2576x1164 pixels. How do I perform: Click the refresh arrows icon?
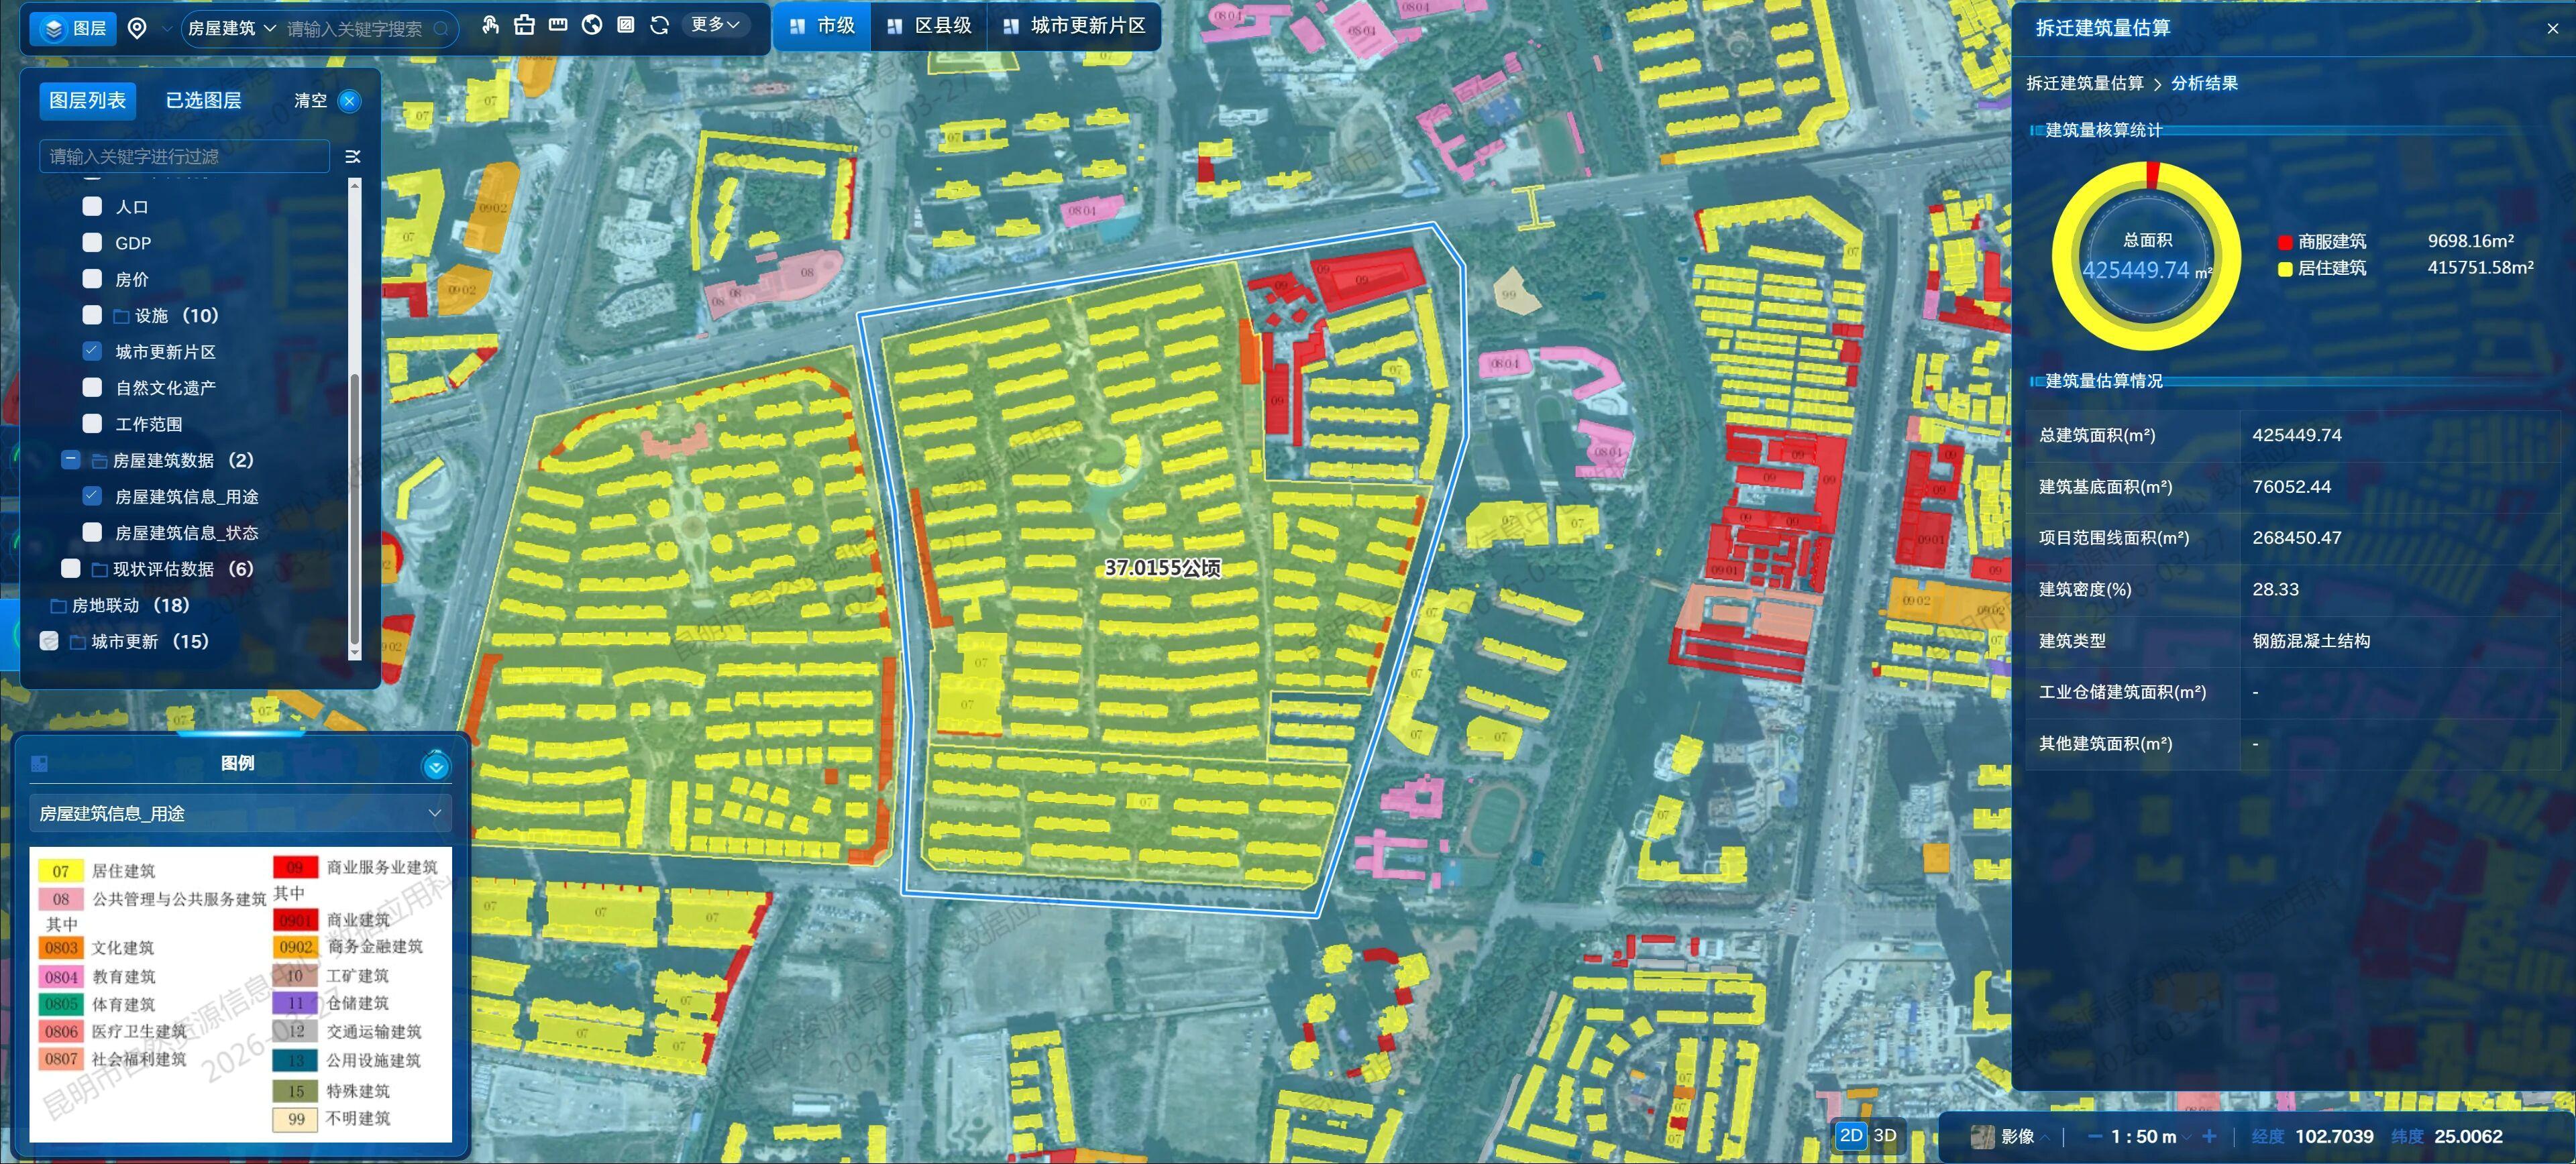pyautogui.click(x=659, y=26)
